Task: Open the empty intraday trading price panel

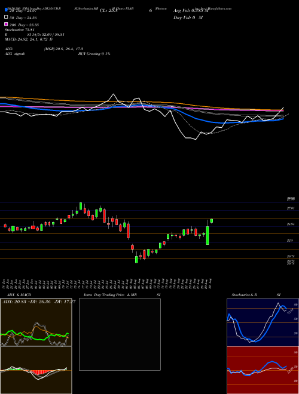Action: click(x=120, y=334)
